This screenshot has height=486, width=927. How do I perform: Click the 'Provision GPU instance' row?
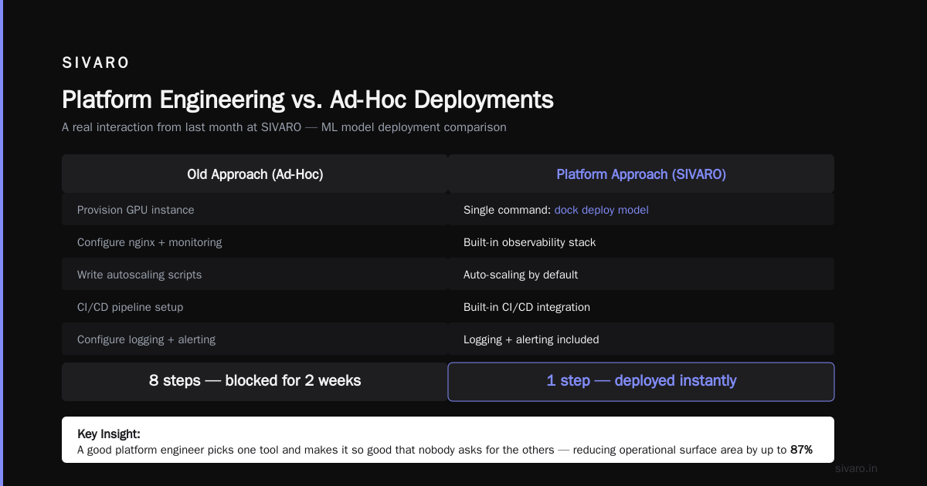point(255,210)
